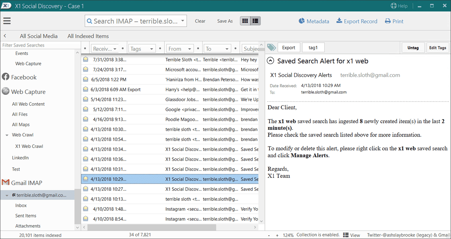Select Events in the sidebar
The image size is (451, 239).
(x=21, y=53)
